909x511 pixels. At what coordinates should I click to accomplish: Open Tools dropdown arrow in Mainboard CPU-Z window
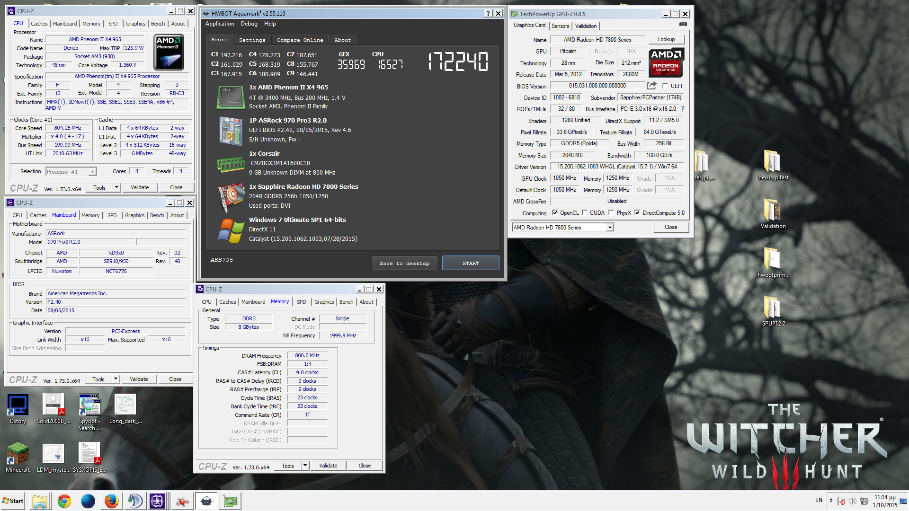point(116,379)
